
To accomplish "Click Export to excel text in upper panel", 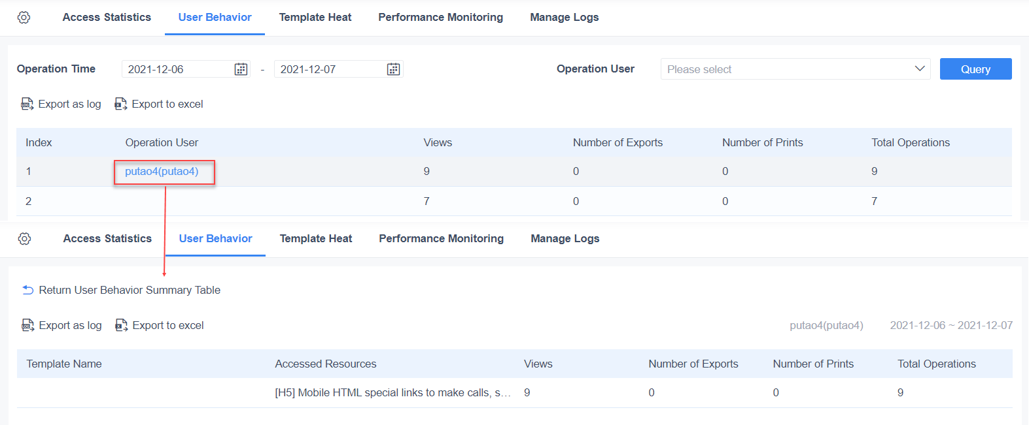I will coord(167,104).
